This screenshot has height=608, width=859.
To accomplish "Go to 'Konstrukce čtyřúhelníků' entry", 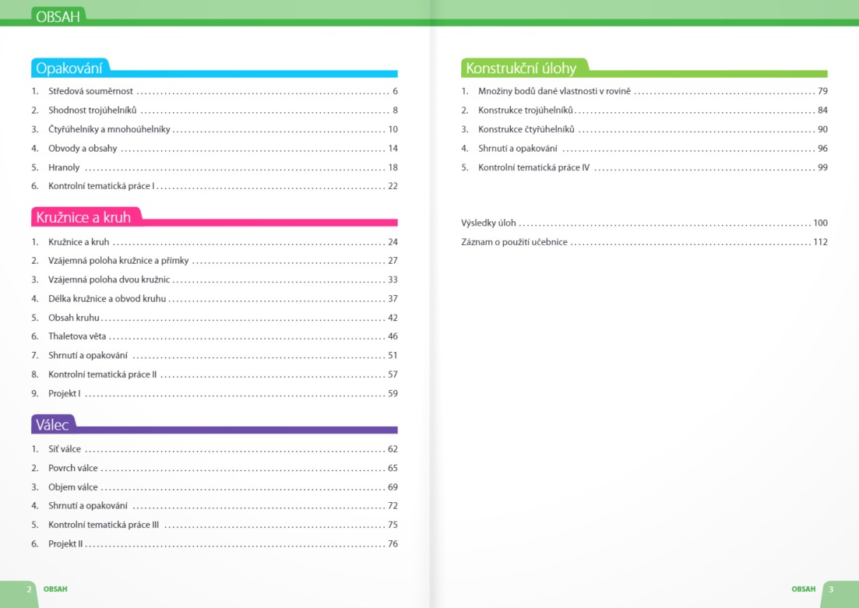I will 526,129.
